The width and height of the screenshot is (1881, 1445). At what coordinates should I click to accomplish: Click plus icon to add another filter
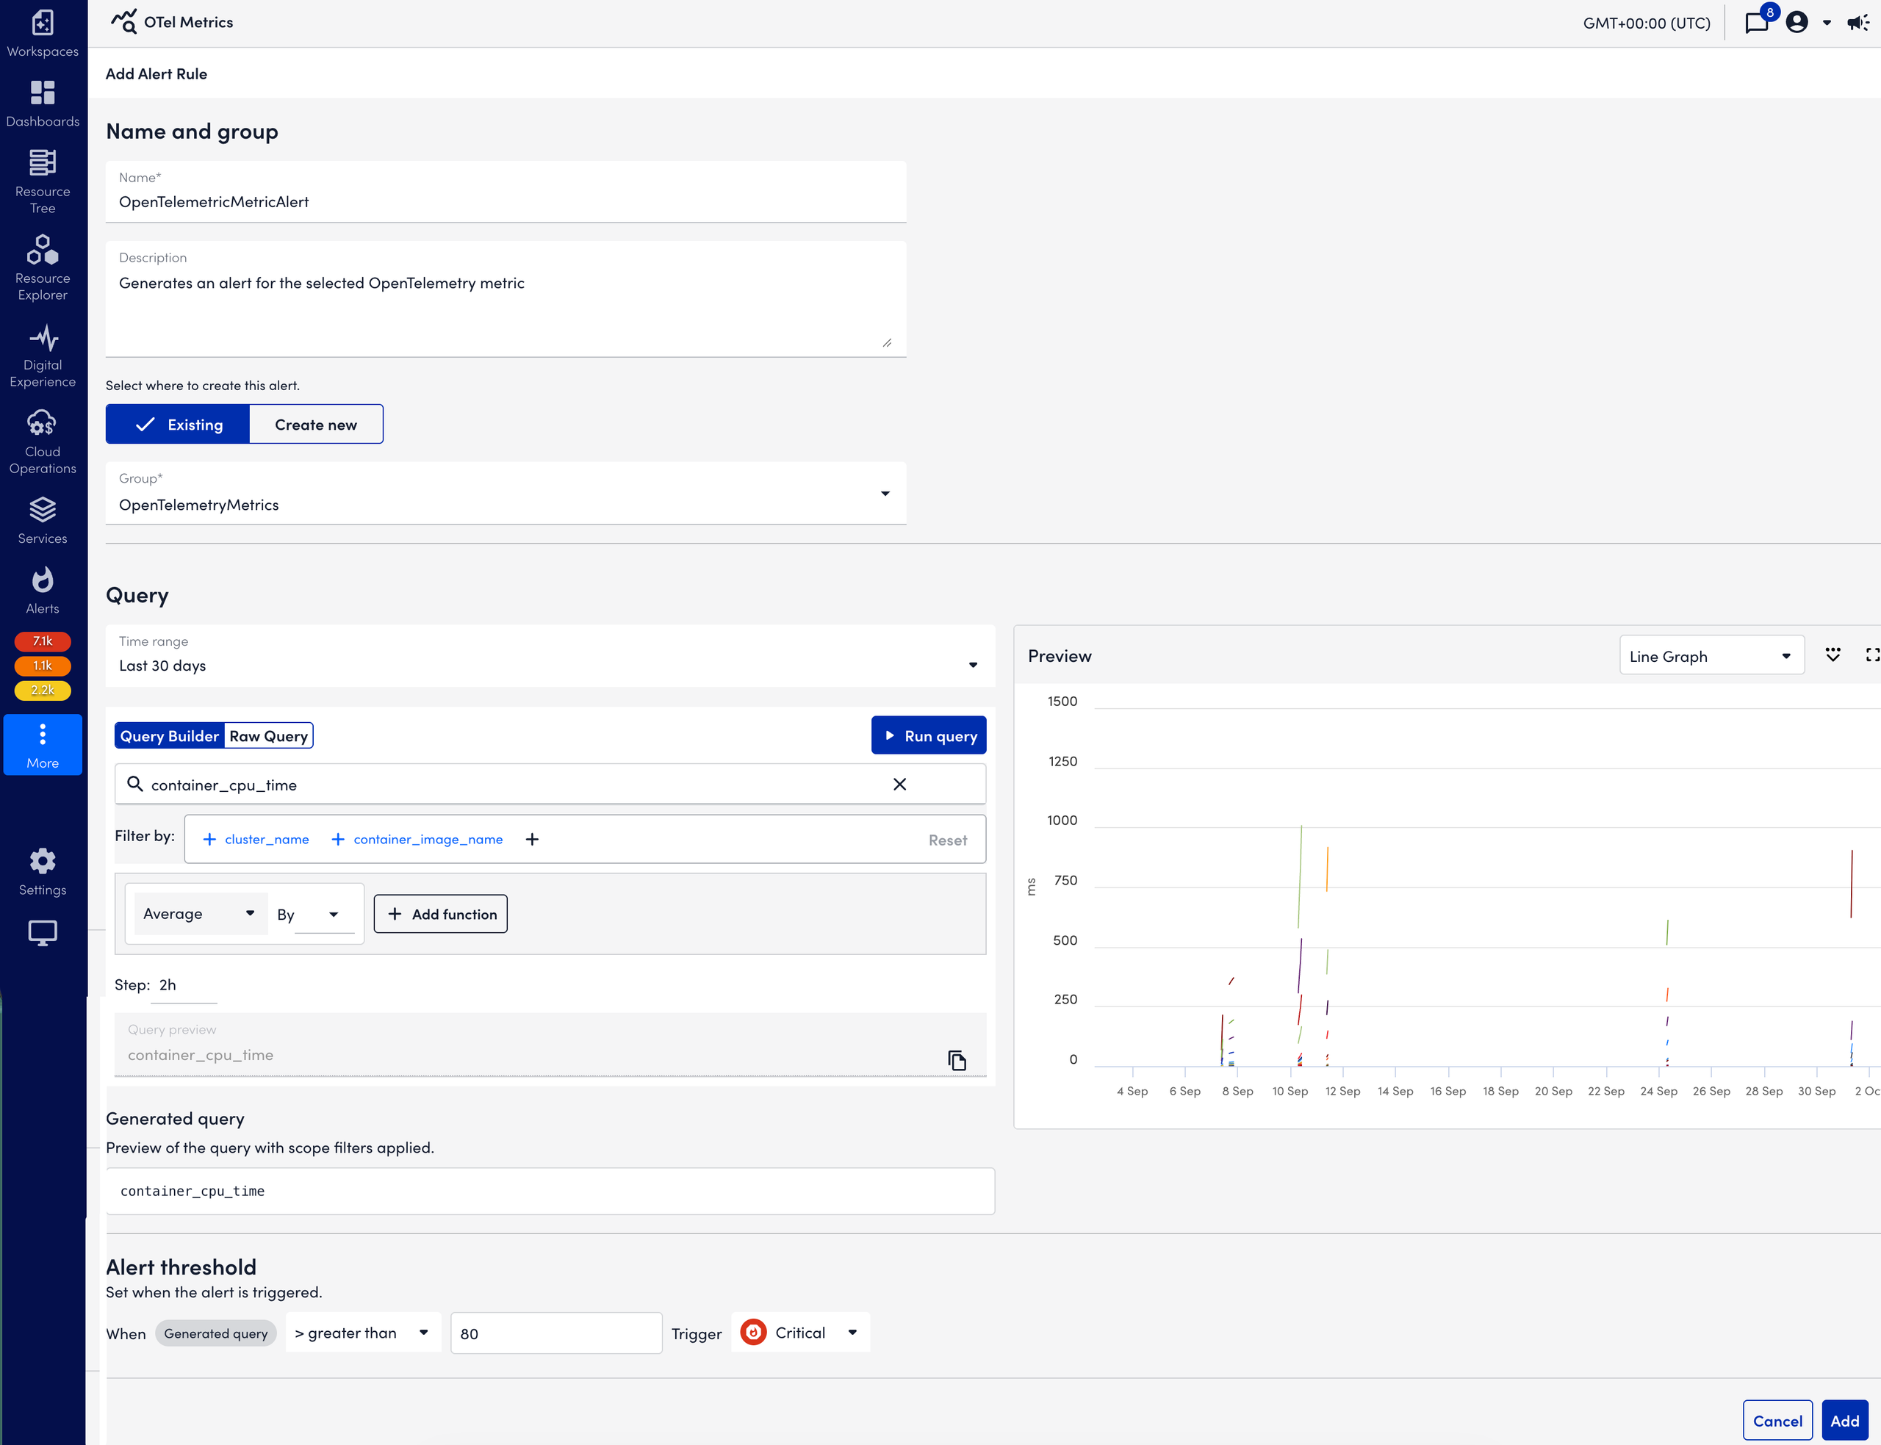[x=531, y=839]
